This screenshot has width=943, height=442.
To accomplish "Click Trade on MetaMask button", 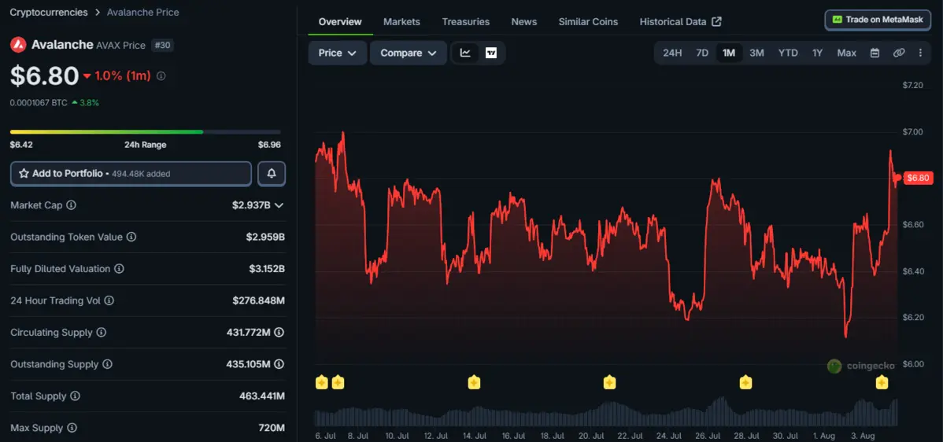I will [878, 20].
